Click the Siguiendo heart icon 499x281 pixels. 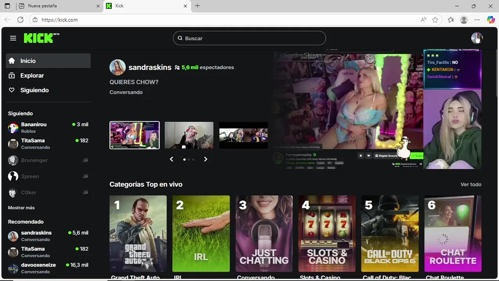[12, 90]
